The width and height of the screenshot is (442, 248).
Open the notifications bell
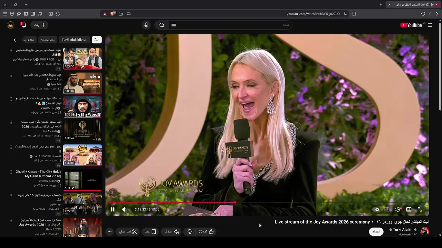(x=23, y=25)
